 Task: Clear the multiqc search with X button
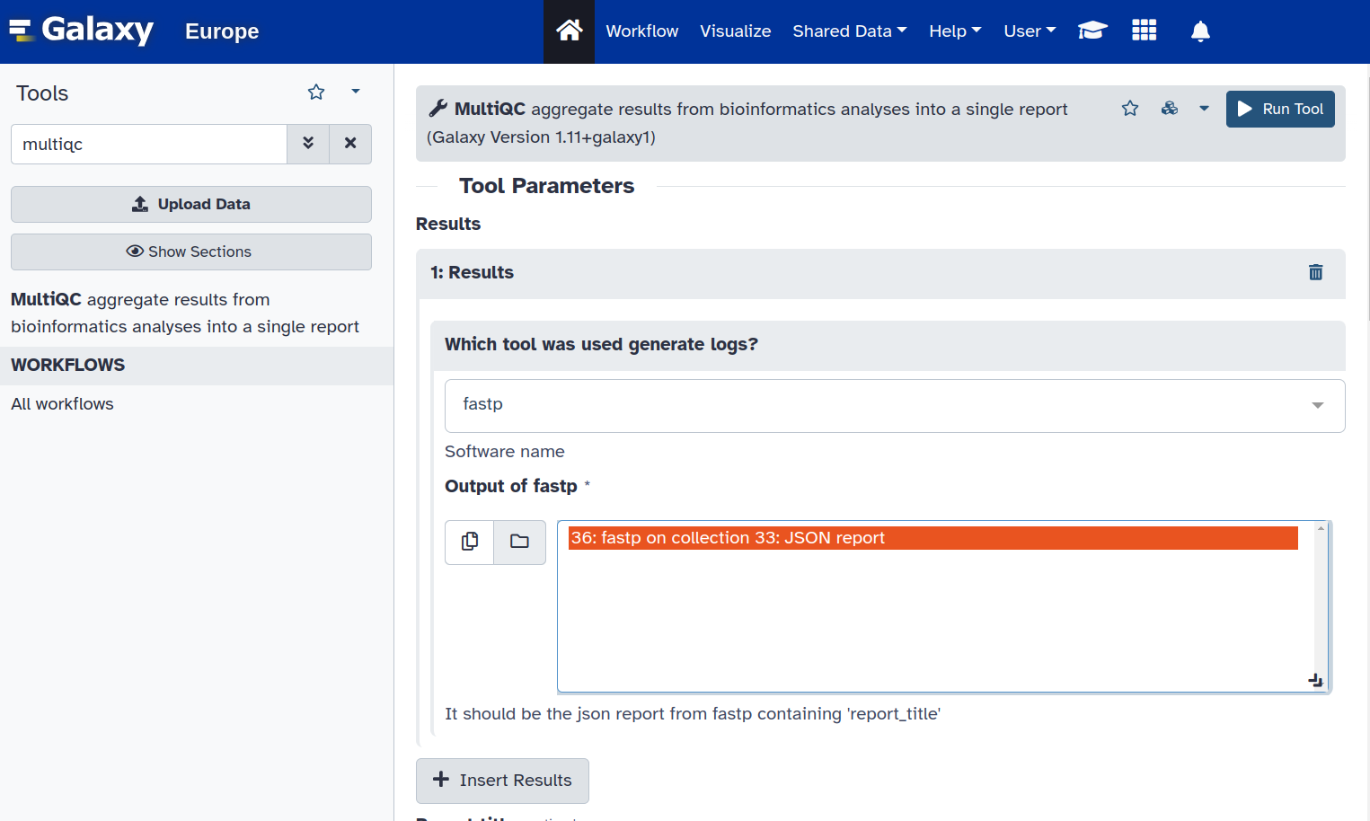(350, 144)
